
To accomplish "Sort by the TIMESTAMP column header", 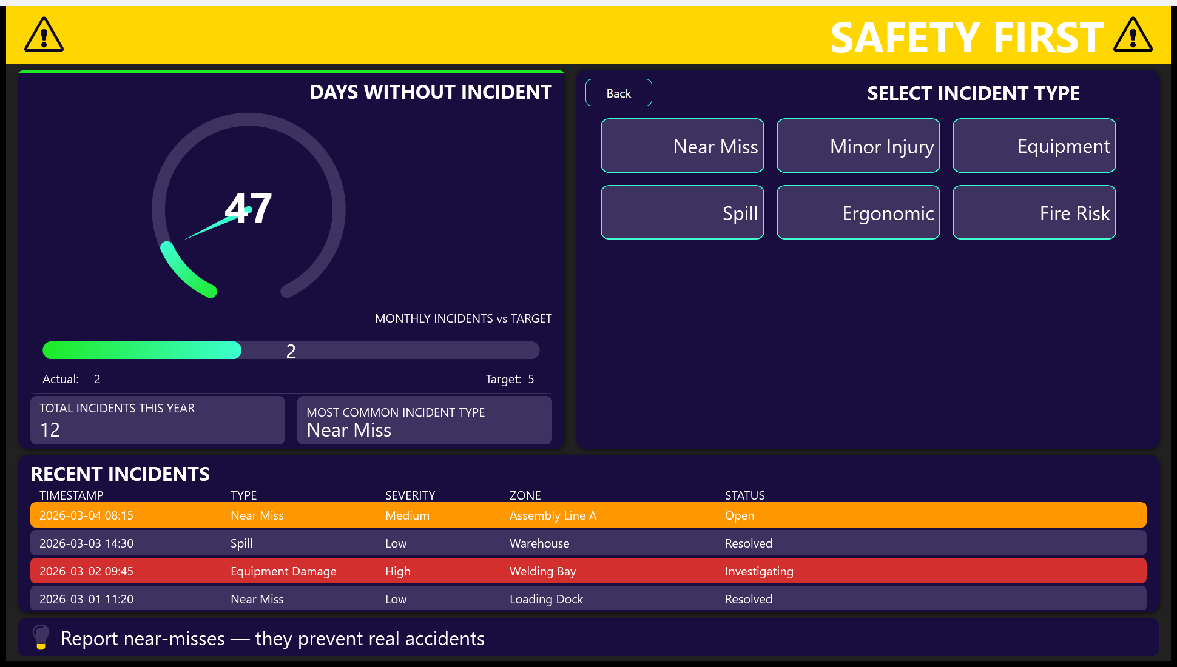I will (71, 495).
